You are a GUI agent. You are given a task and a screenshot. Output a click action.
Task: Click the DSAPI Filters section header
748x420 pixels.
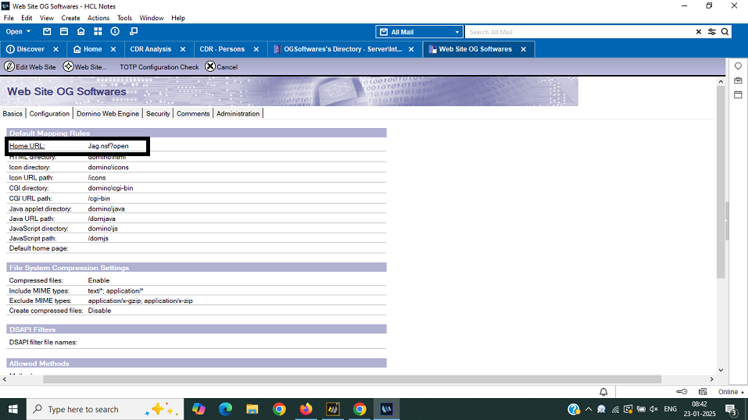pos(196,329)
